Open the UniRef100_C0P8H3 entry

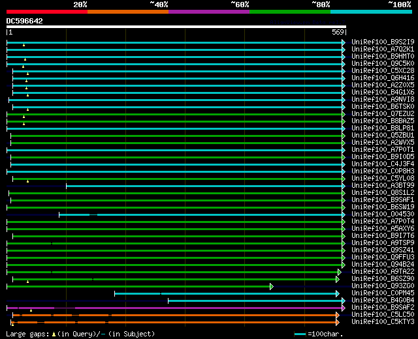point(383,171)
